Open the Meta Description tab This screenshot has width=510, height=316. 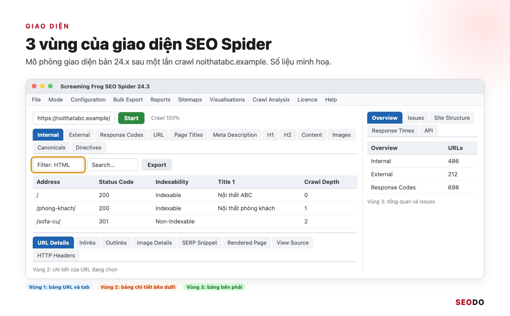(235, 135)
